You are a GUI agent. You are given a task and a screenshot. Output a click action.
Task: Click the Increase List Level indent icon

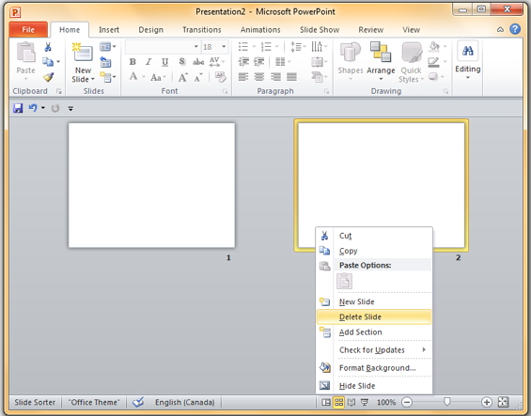click(259, 62)
